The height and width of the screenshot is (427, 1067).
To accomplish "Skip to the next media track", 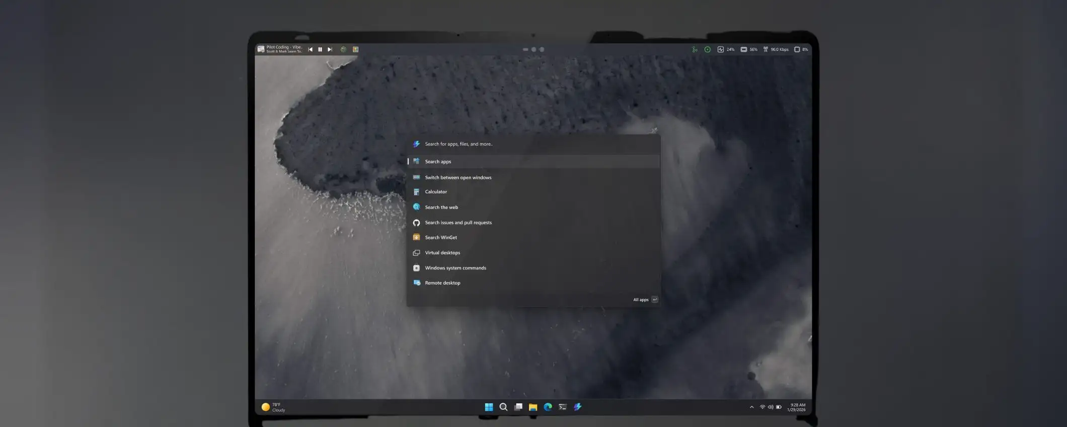I will pyautogui.click(x=330, y=49).
